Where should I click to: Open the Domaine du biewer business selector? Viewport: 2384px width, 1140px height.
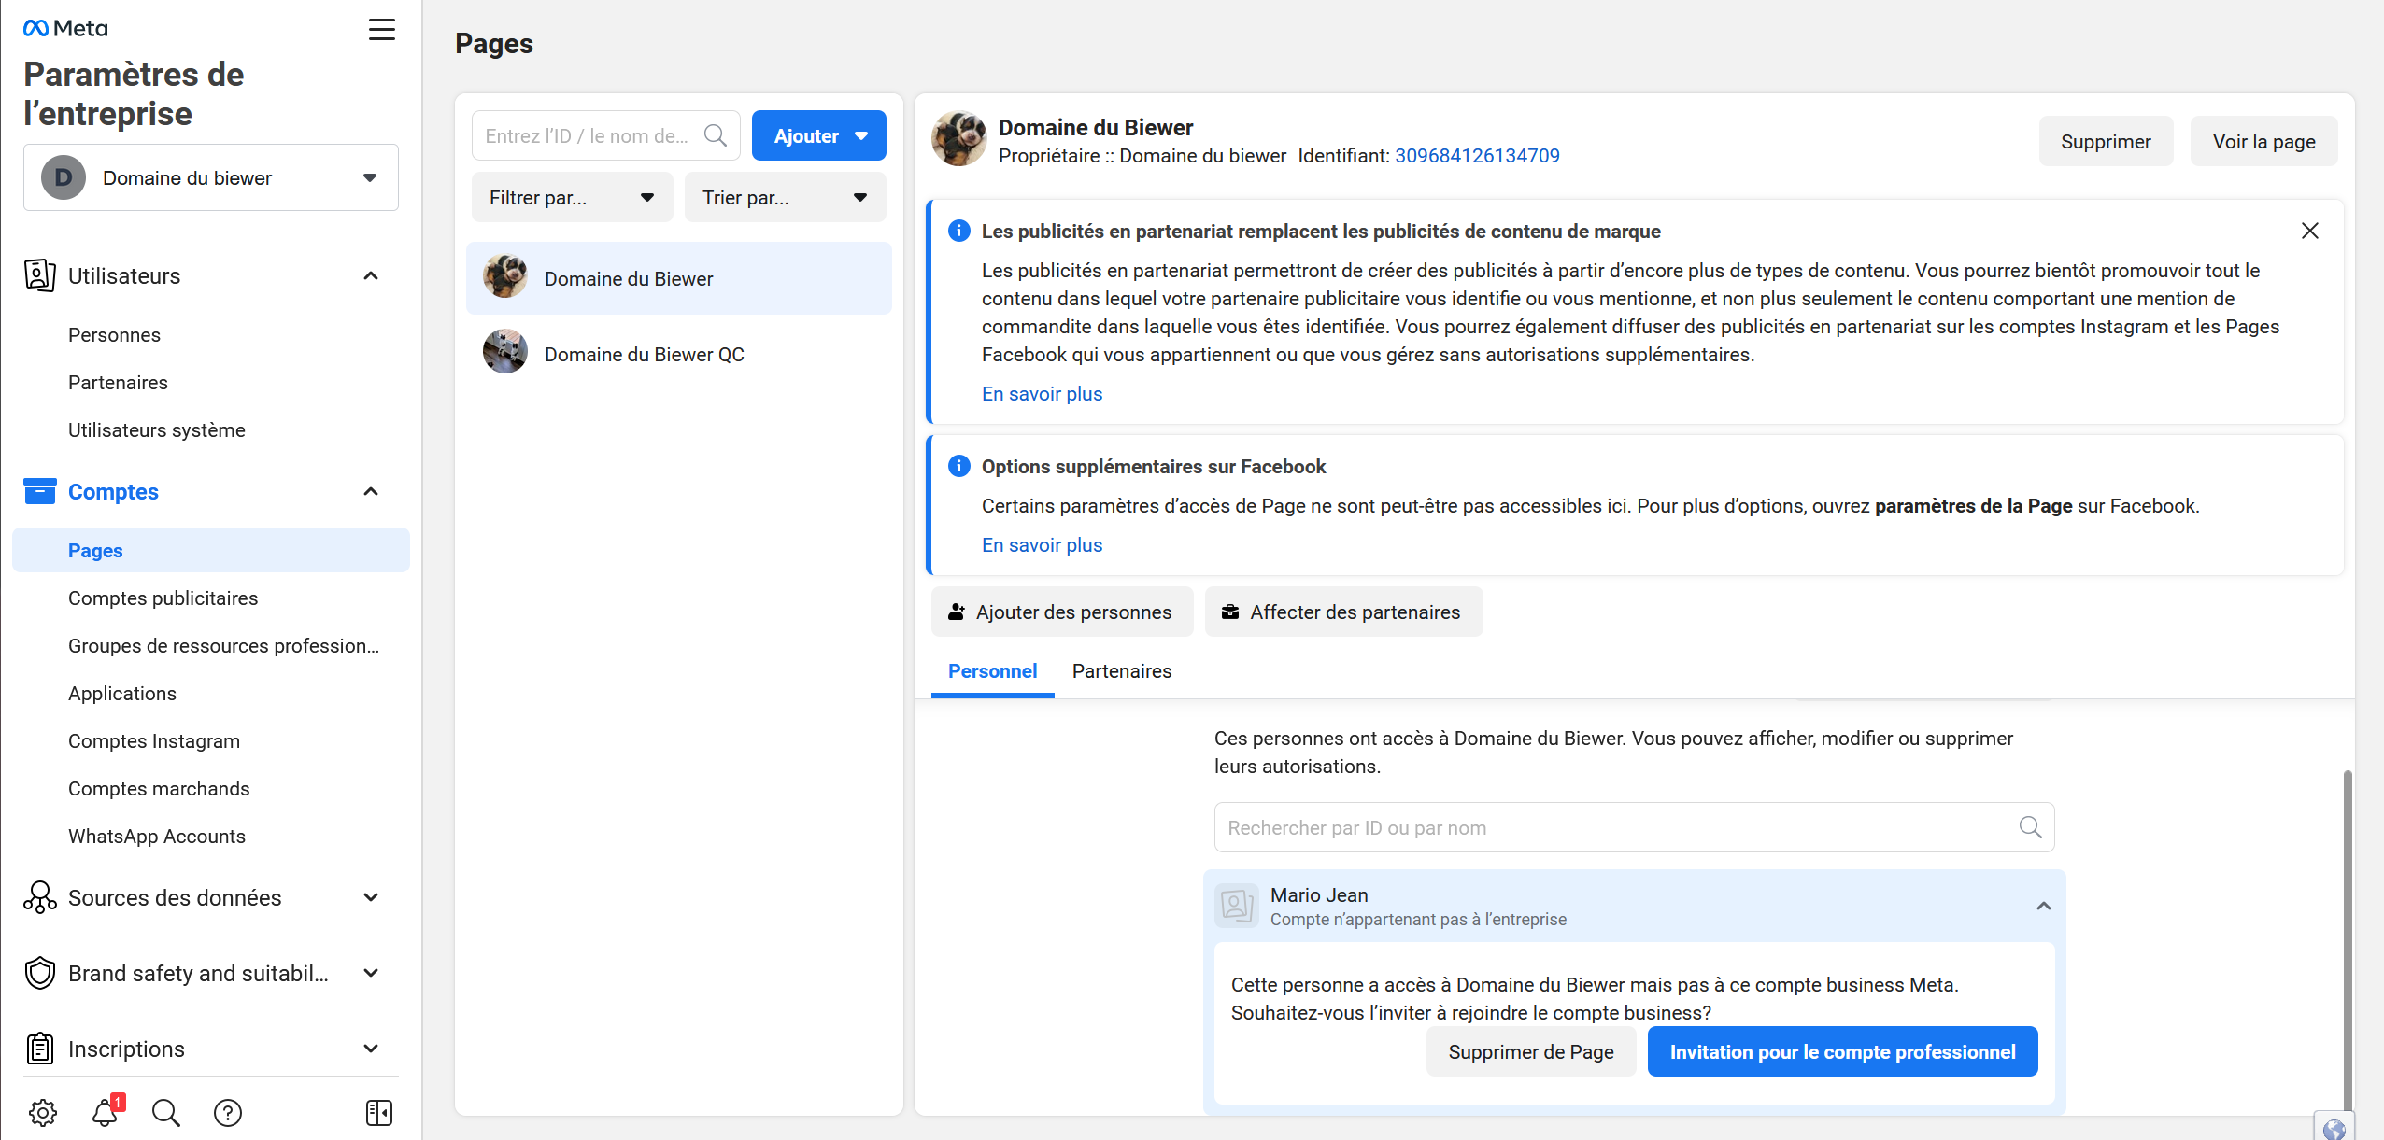[x=211, y=177]
